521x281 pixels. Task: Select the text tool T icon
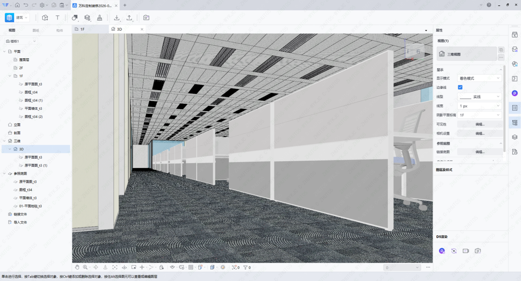(x=57, y=18)
